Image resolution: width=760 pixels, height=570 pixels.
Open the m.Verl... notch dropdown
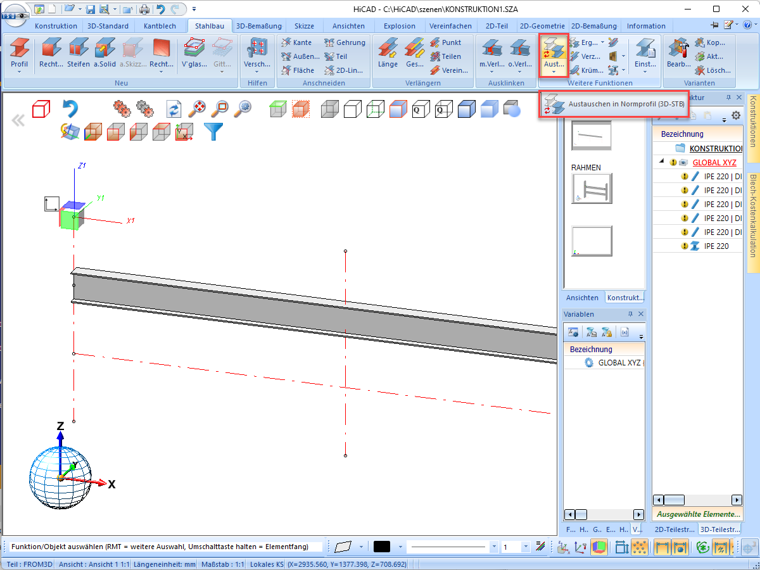pyautogui.click(x=492, y=72)
